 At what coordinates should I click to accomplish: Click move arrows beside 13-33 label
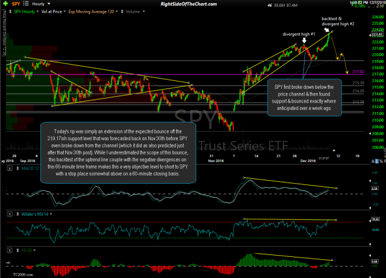click(17, 250)
